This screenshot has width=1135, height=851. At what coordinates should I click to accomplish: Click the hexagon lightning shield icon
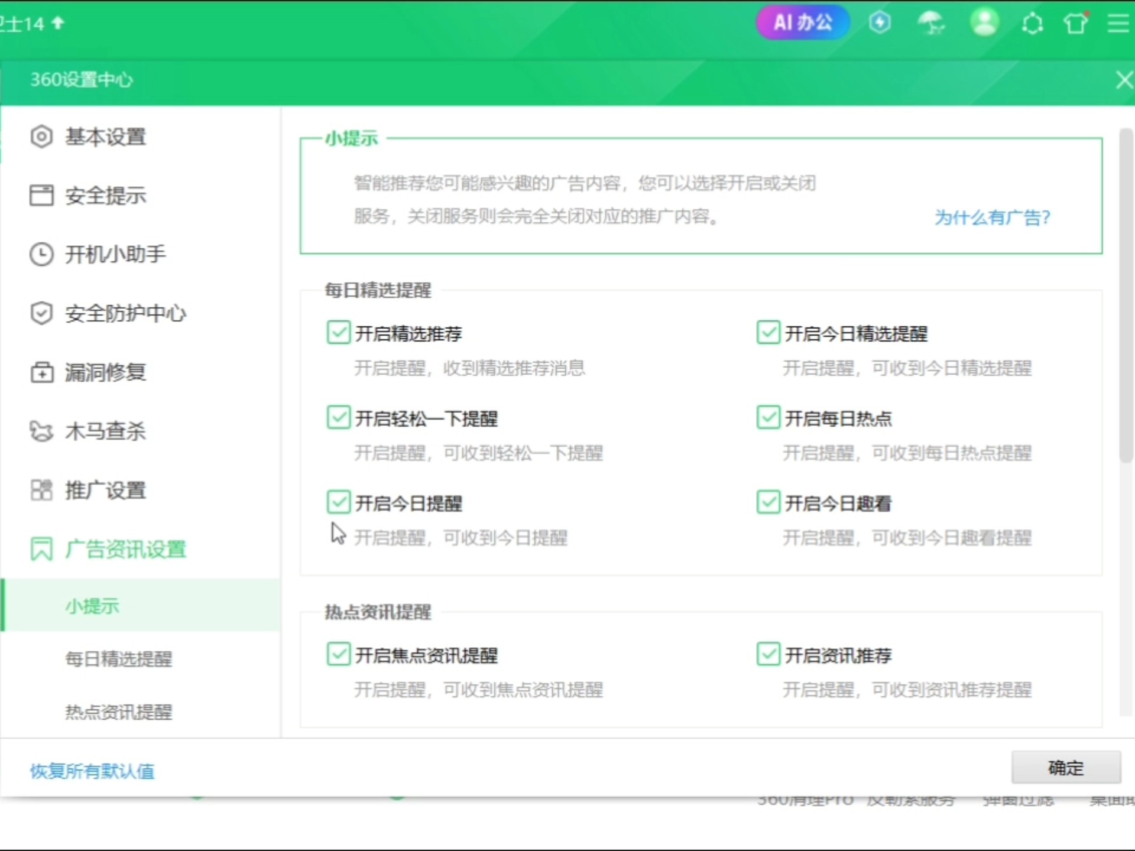pyautogui.click(x=880, y=23)
